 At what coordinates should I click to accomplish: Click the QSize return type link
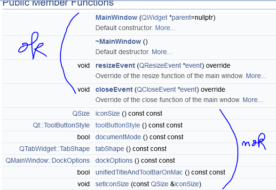[x=81, y=113]
